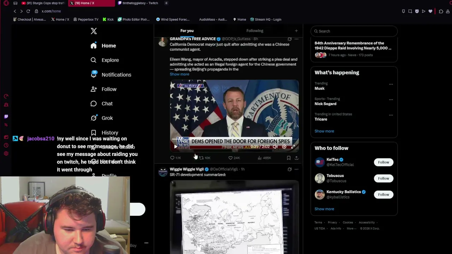Open Chat in the sidebar
This screenshot has height=254, width=452.
point(102,104)
